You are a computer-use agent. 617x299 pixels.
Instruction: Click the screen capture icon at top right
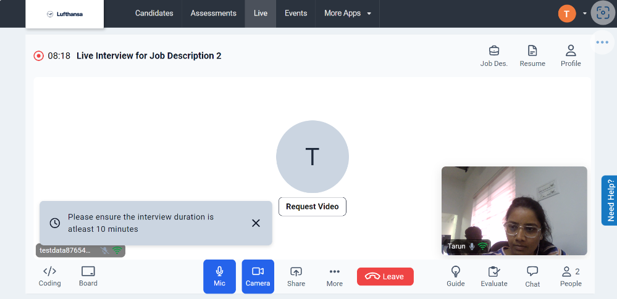point(603,13)
